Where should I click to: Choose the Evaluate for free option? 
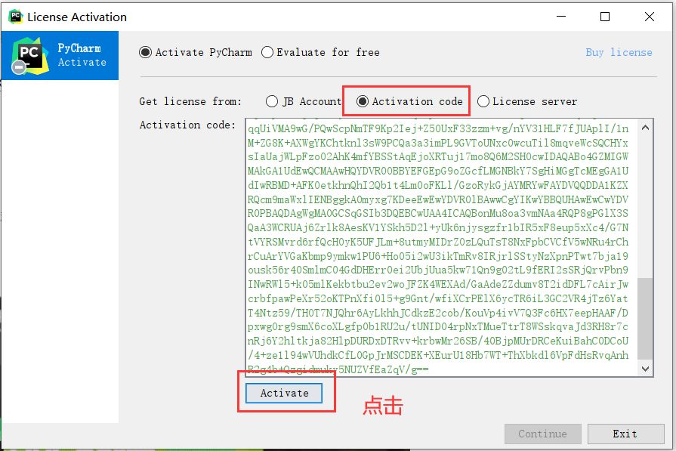(x=320, y=52)
